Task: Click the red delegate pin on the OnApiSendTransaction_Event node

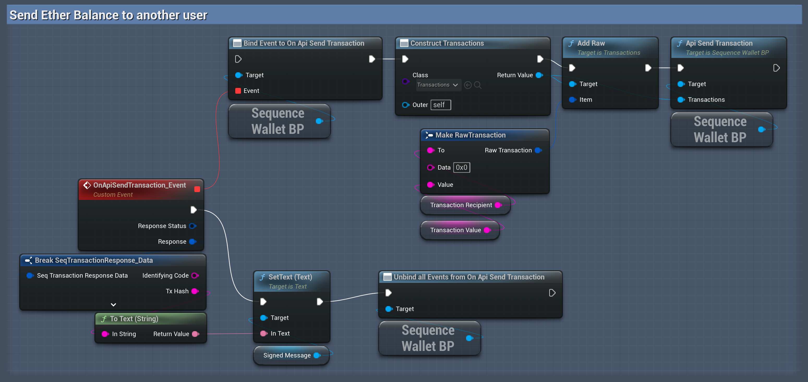Action: point(197,189)
